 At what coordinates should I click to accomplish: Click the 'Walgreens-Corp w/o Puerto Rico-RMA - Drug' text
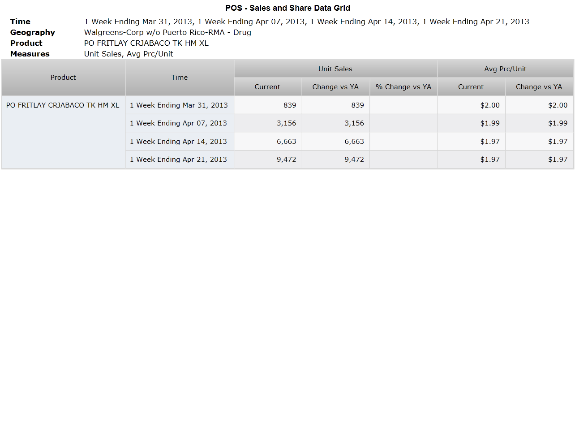(167, 32)
